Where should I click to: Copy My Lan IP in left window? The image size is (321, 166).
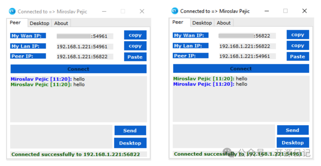click(135, 46)
